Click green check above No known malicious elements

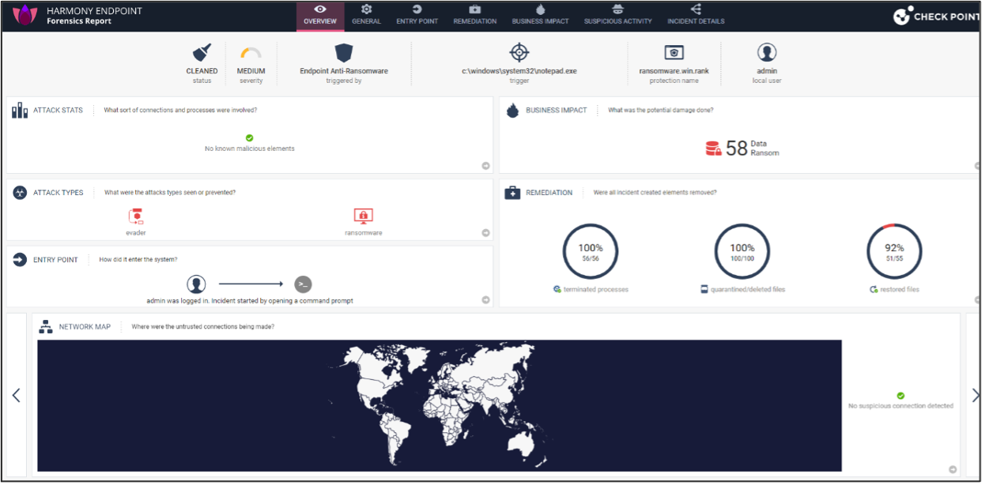[250, 138]
